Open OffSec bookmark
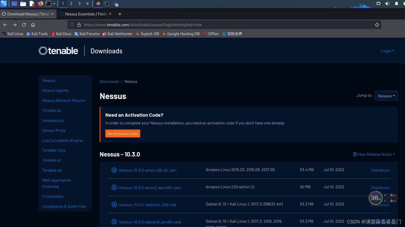This screenshot has width=405, height=227. pyautogui.click(x=211, y=34)
